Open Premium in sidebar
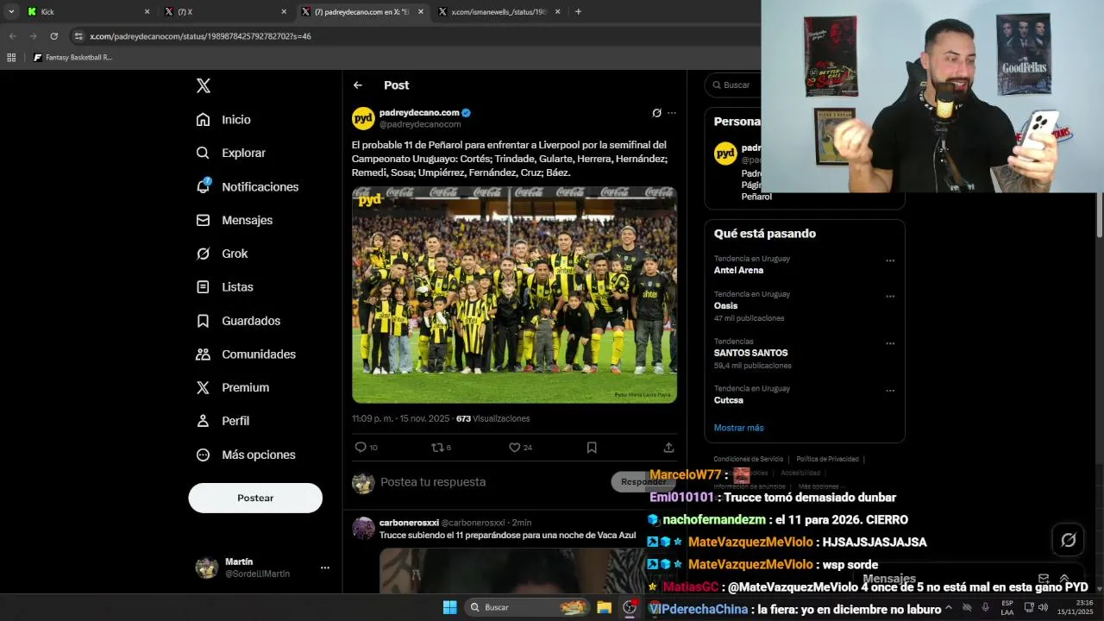This screenshot has width=1104, height=621. (x=232, y=387)
